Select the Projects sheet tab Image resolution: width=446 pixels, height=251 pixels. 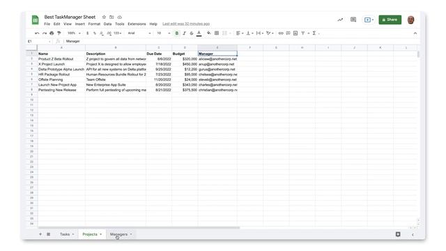click(x=92, y=234)
